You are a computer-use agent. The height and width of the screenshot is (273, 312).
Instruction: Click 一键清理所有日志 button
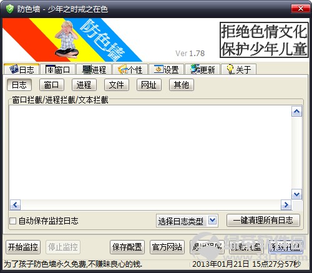point(263,221)
